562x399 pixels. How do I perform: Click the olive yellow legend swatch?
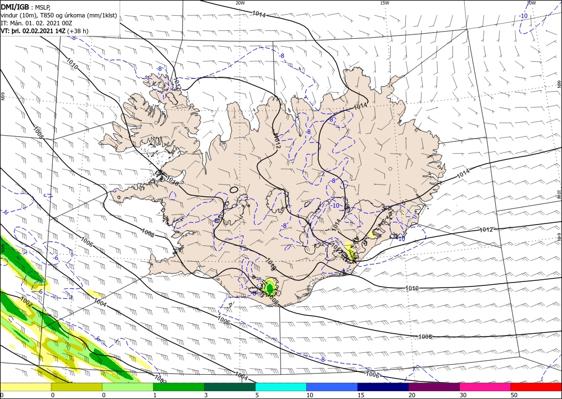click(76, 387)
